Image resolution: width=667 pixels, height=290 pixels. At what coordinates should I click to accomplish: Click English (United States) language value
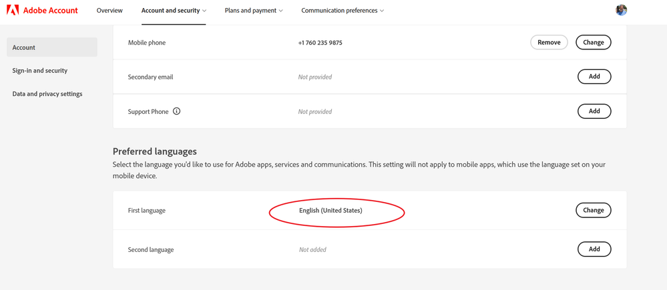tap(330, 210)
